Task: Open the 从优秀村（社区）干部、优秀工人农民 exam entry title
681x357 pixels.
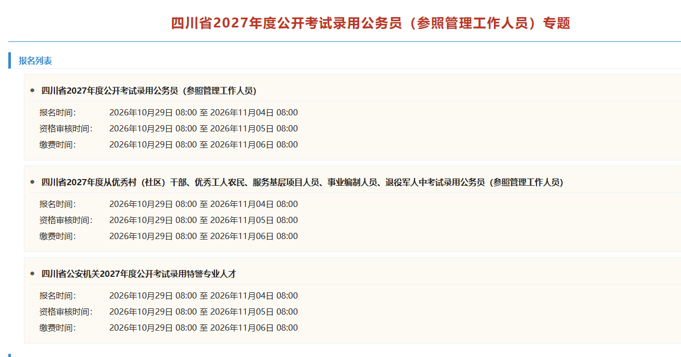Action: click(302, 183)
